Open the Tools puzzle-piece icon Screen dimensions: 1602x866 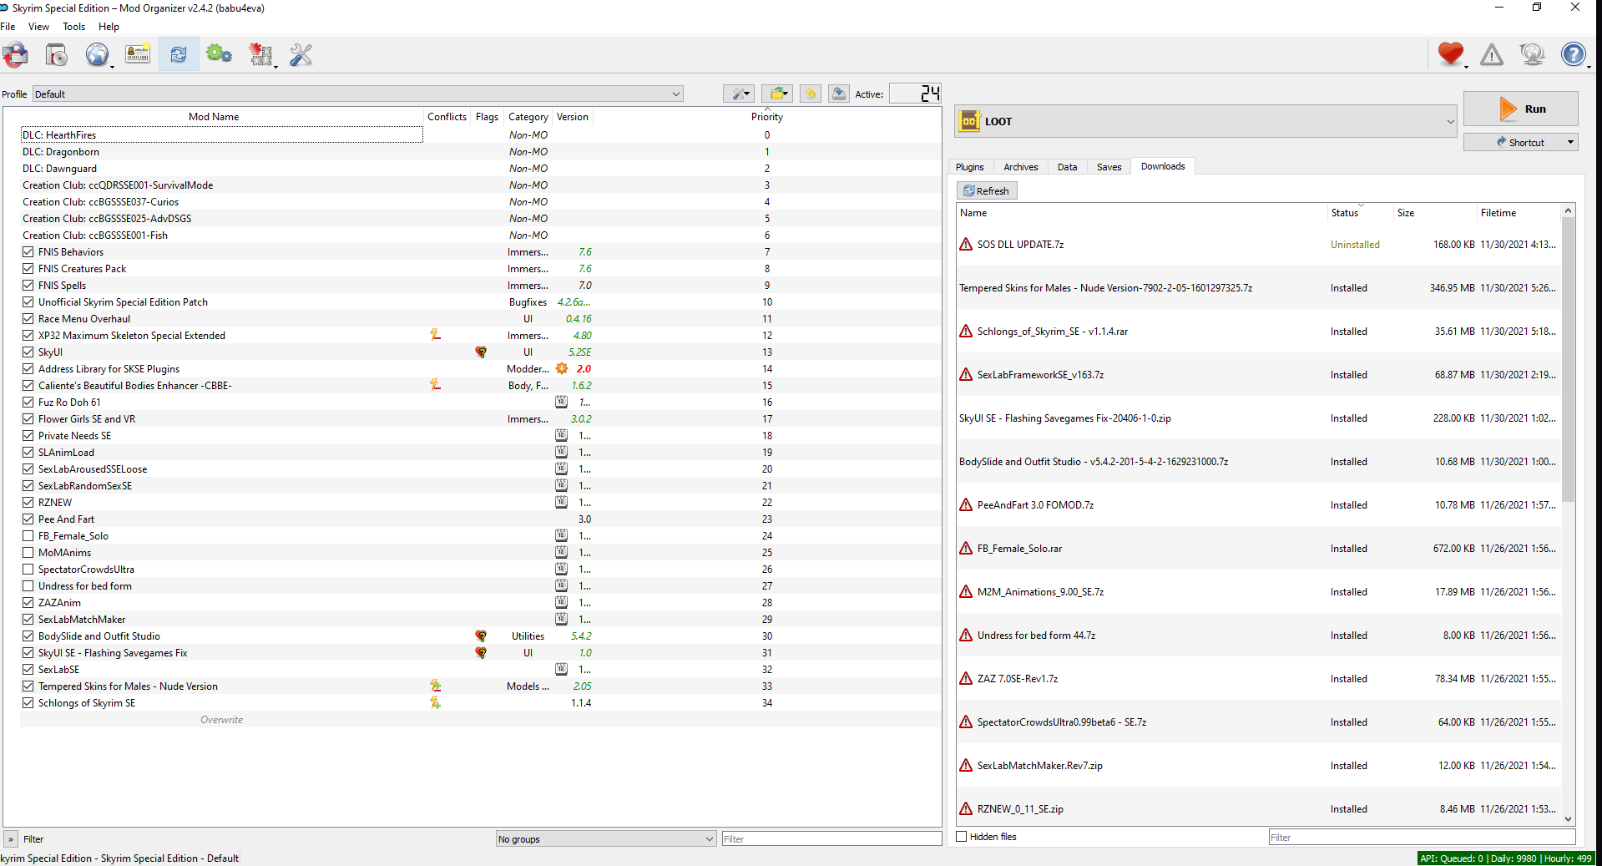click(x=261, y=55)
